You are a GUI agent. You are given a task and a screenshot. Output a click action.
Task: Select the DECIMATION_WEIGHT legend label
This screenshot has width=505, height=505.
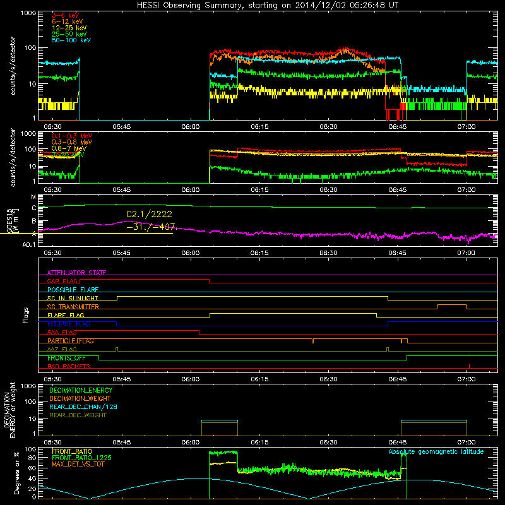coord(80,398)
